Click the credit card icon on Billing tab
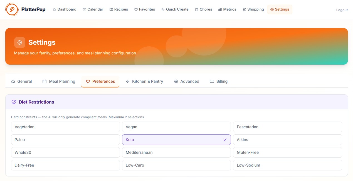 click(212, 81)
